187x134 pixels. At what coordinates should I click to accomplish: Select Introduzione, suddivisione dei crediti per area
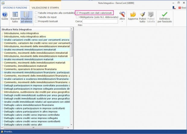point(37,92)
